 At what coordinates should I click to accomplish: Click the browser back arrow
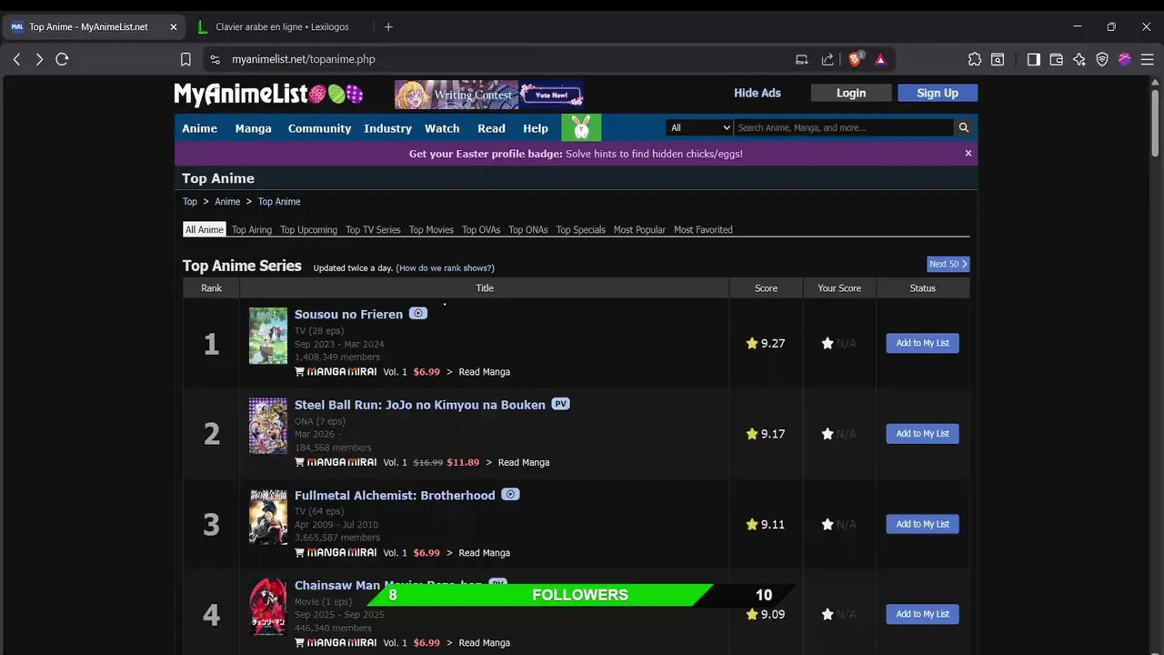pyautogui.click(x=16, y=59)
